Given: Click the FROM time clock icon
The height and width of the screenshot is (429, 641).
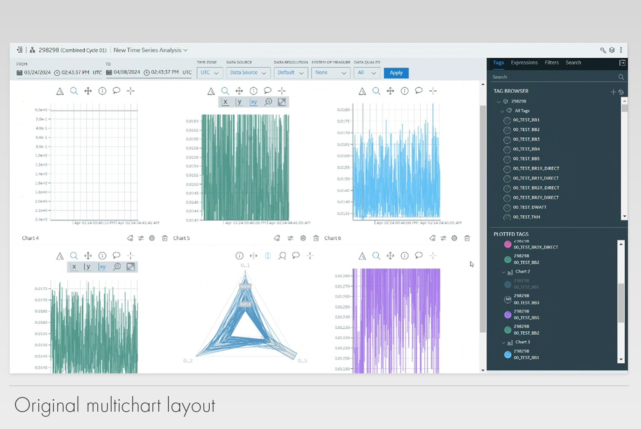Looking at the screenshot, I should [x=57, y=73].
